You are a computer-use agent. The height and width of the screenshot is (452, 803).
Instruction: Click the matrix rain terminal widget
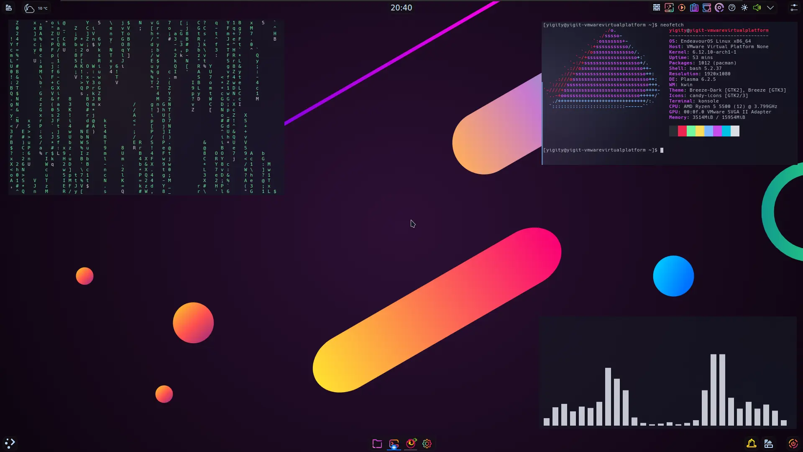tap(146, 107)
